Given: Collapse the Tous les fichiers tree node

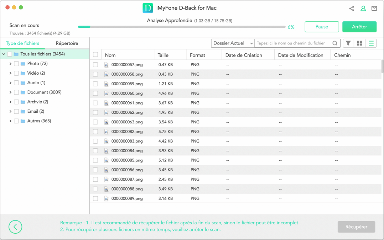Looking at the screenshot, I should tap(4, 54).
